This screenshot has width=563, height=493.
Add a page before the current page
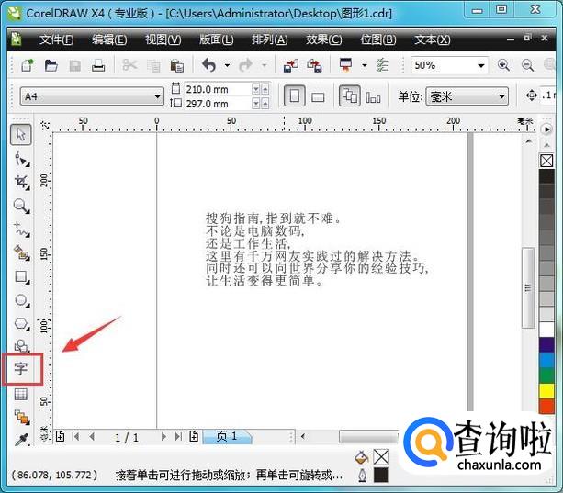tap(60, 436)
